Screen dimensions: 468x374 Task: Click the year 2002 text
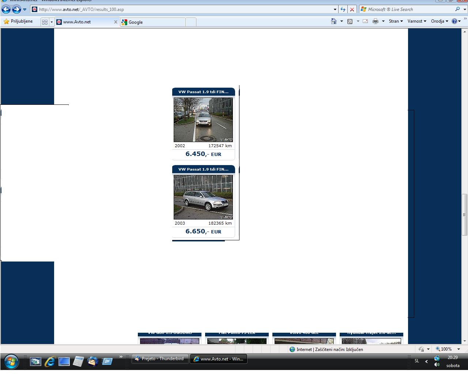(x=180, y=146)
